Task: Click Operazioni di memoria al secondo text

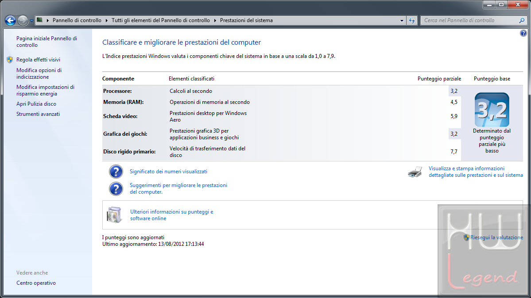Action: click(x=209, y=102)
